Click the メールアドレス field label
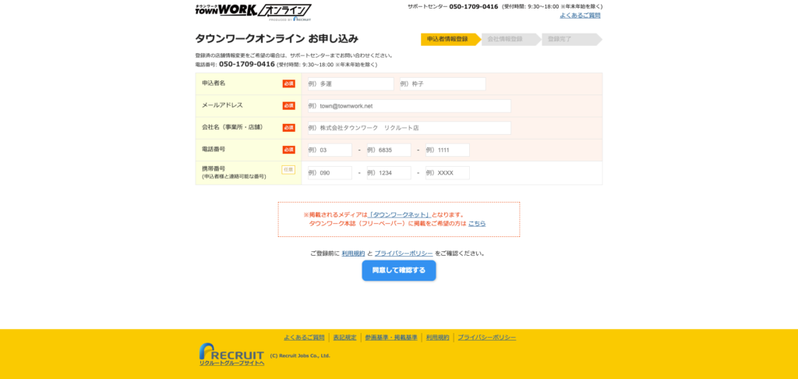Viewport: 798px width, 379px height. [222, 105]
